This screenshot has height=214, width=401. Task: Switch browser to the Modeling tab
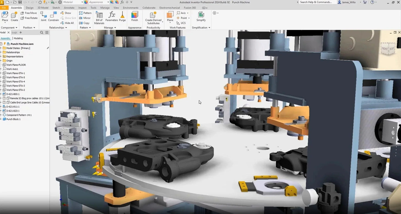point(19,38)
